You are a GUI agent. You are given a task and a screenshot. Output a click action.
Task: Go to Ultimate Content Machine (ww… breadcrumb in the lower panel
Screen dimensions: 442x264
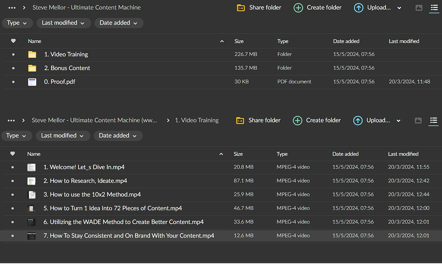[x=94, y=120]
